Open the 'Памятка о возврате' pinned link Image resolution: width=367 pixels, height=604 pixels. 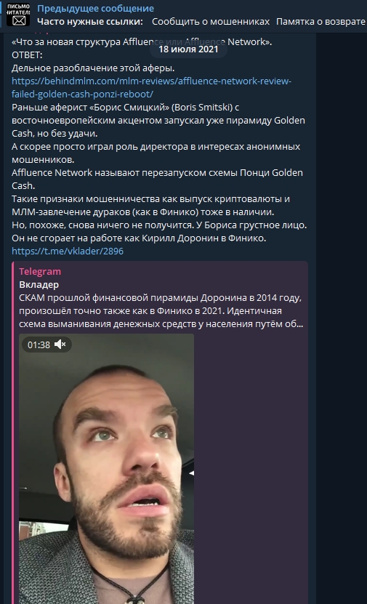tap(320, 22)
